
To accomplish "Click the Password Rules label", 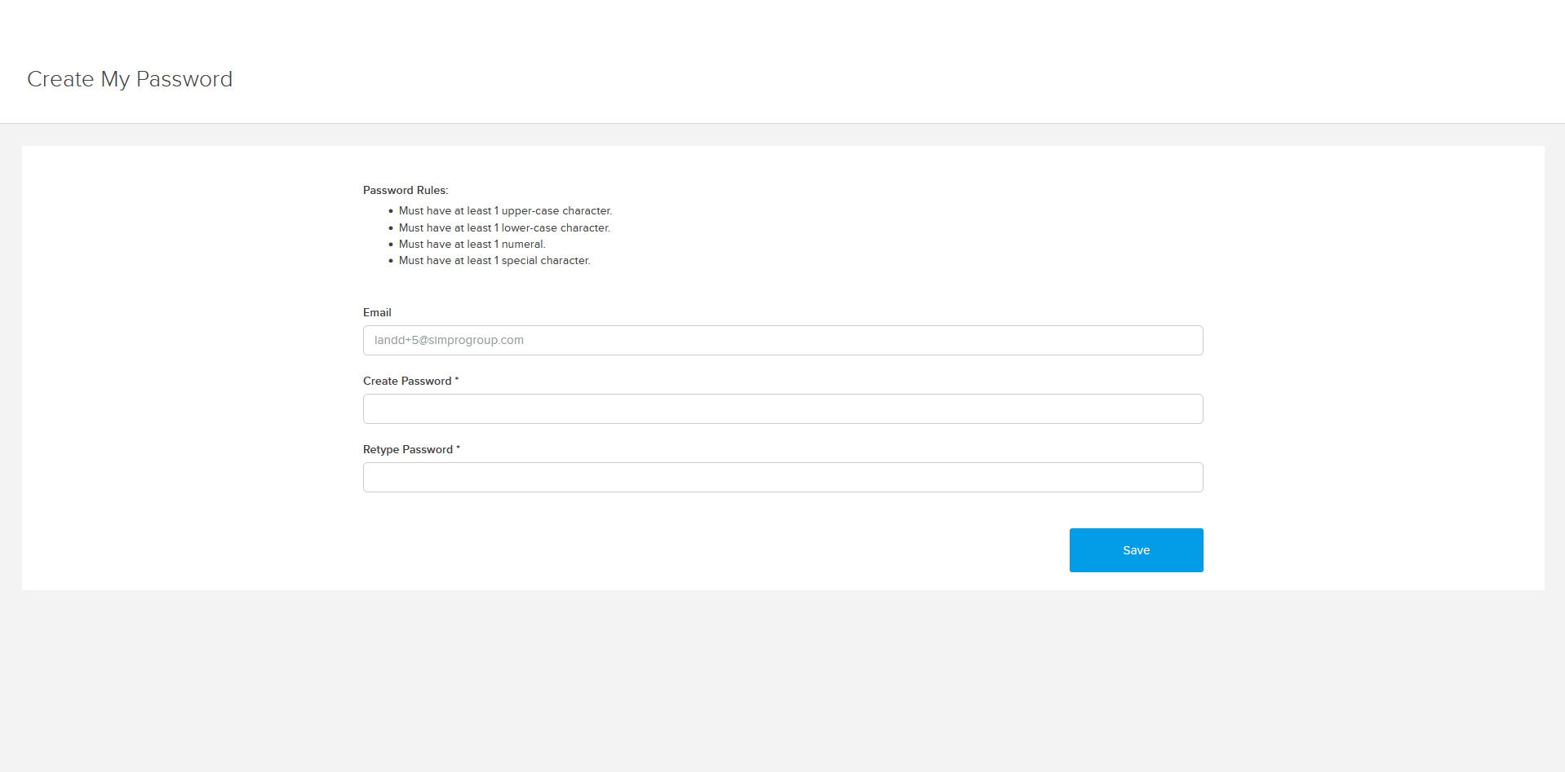I will (405, 190).
